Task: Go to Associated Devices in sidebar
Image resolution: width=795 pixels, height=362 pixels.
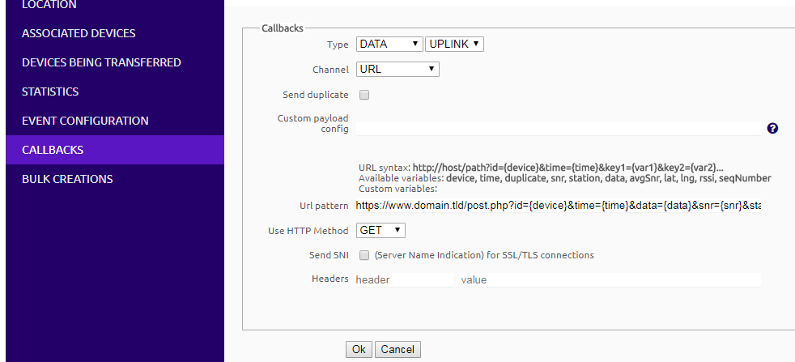Action: tap(79, 33)
